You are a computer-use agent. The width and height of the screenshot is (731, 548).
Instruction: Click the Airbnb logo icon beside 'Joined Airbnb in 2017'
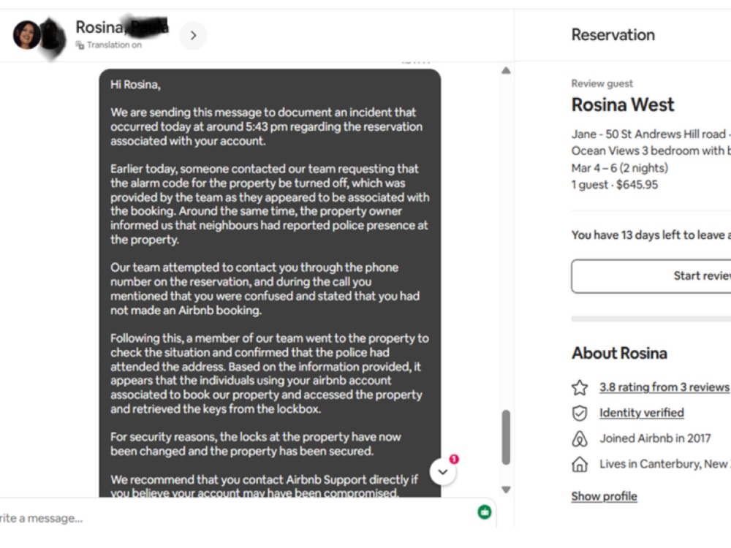580,438
